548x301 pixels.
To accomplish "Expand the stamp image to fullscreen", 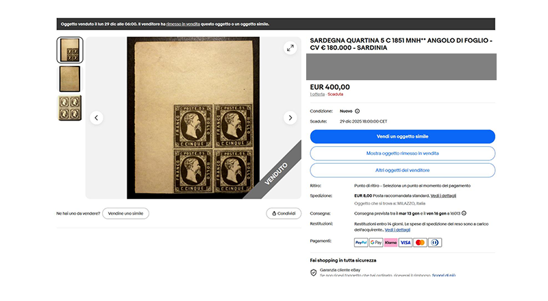I will click(x=290, y=48).
